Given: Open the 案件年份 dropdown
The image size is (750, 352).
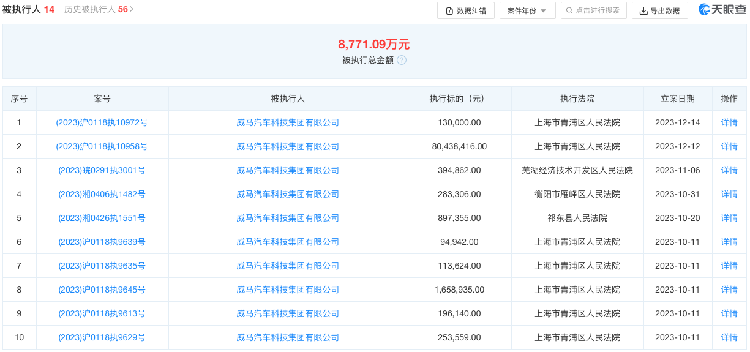Looking at the screenshot, I should (528, 10).
